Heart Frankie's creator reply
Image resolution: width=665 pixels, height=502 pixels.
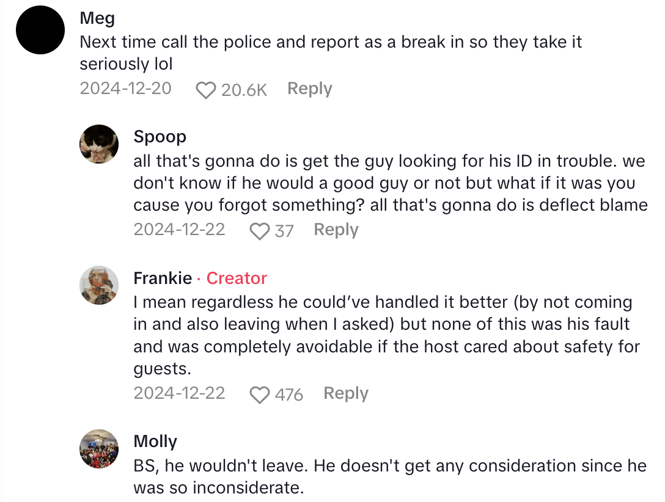tap(260, 395)
